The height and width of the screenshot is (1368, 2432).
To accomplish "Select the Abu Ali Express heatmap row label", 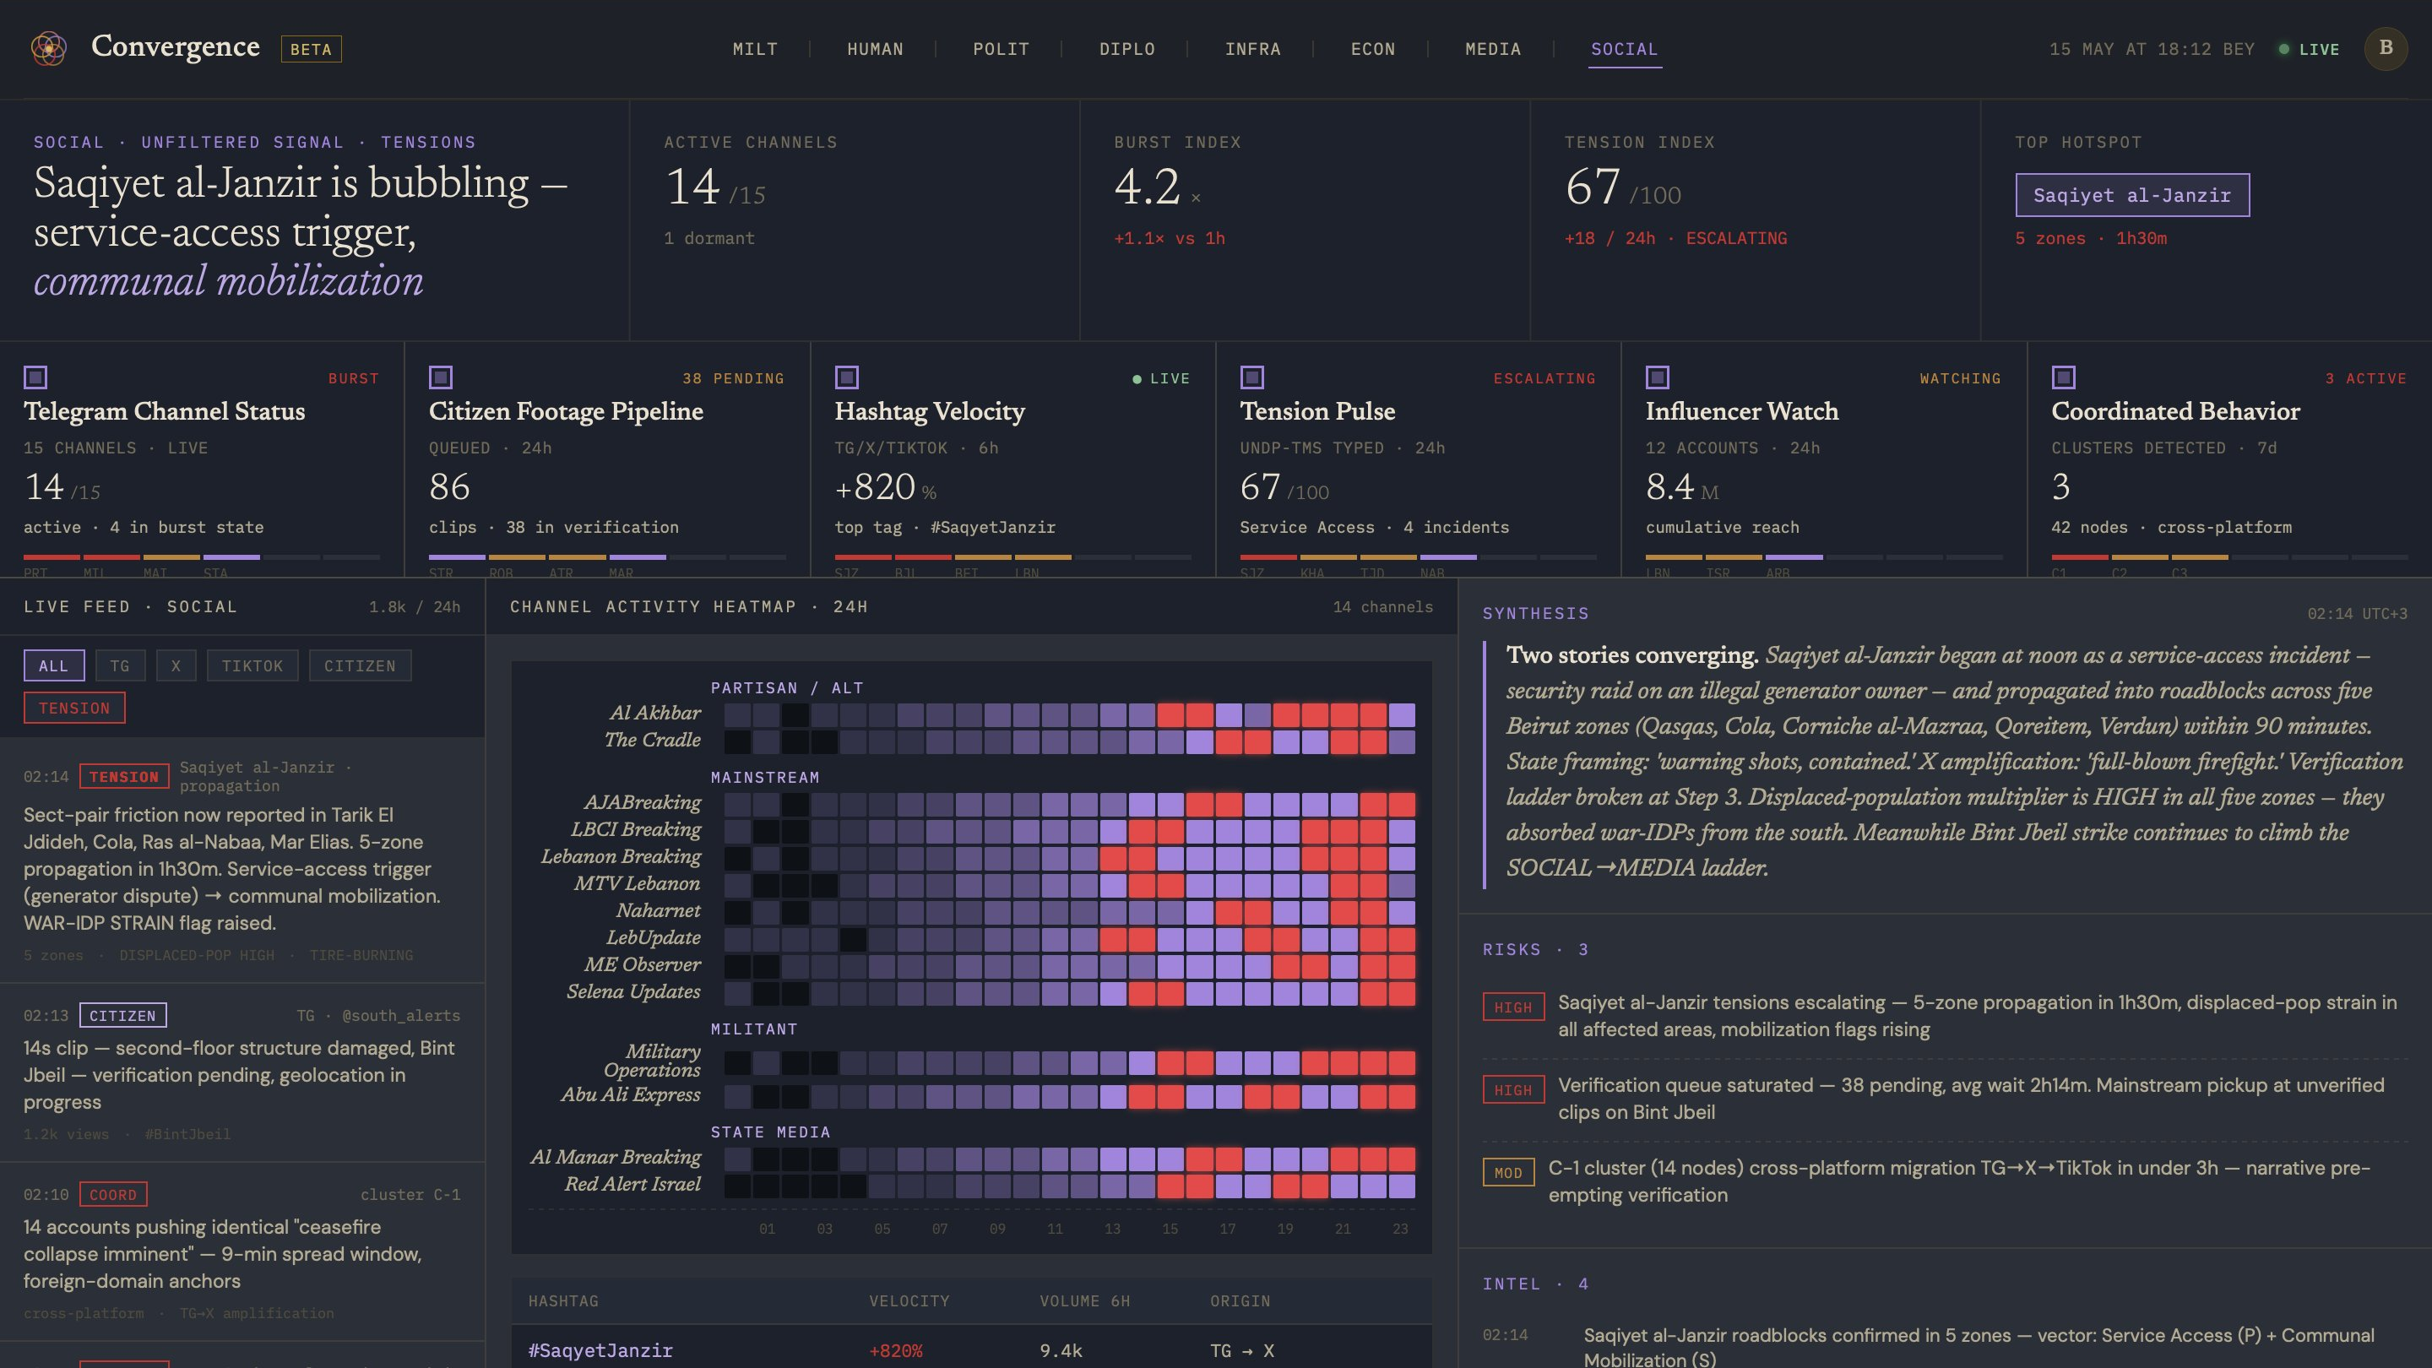I will pyautogui.click(x=631, y=1095).
